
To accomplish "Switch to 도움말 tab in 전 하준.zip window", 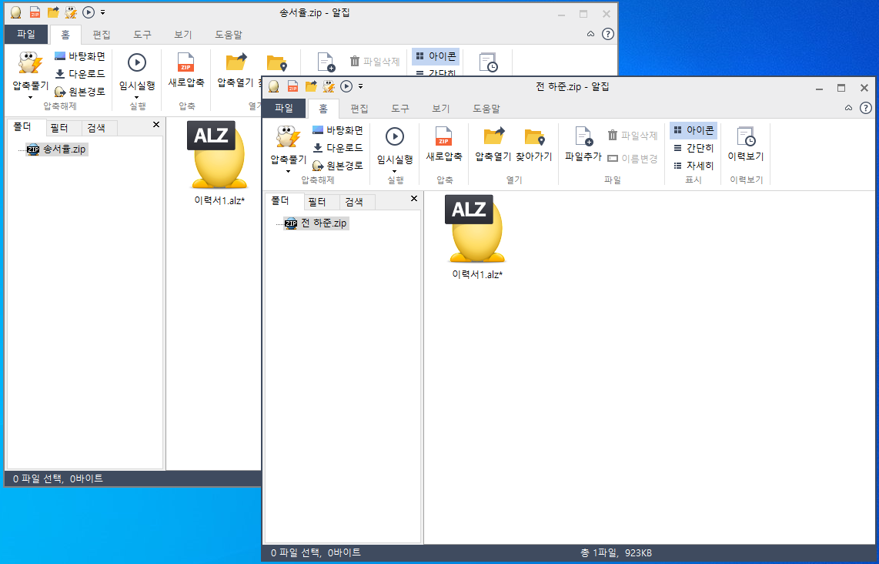I will point(486,109).
